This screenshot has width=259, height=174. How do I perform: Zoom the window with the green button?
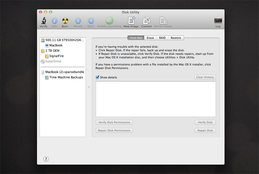(x=51, y=12)
